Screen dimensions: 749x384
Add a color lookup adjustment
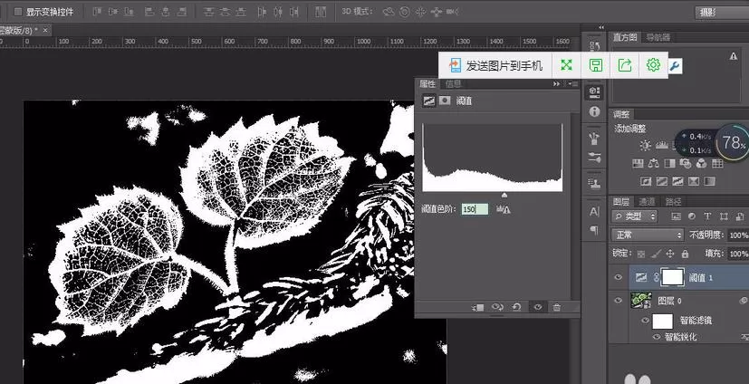click(x=717, y=163)
